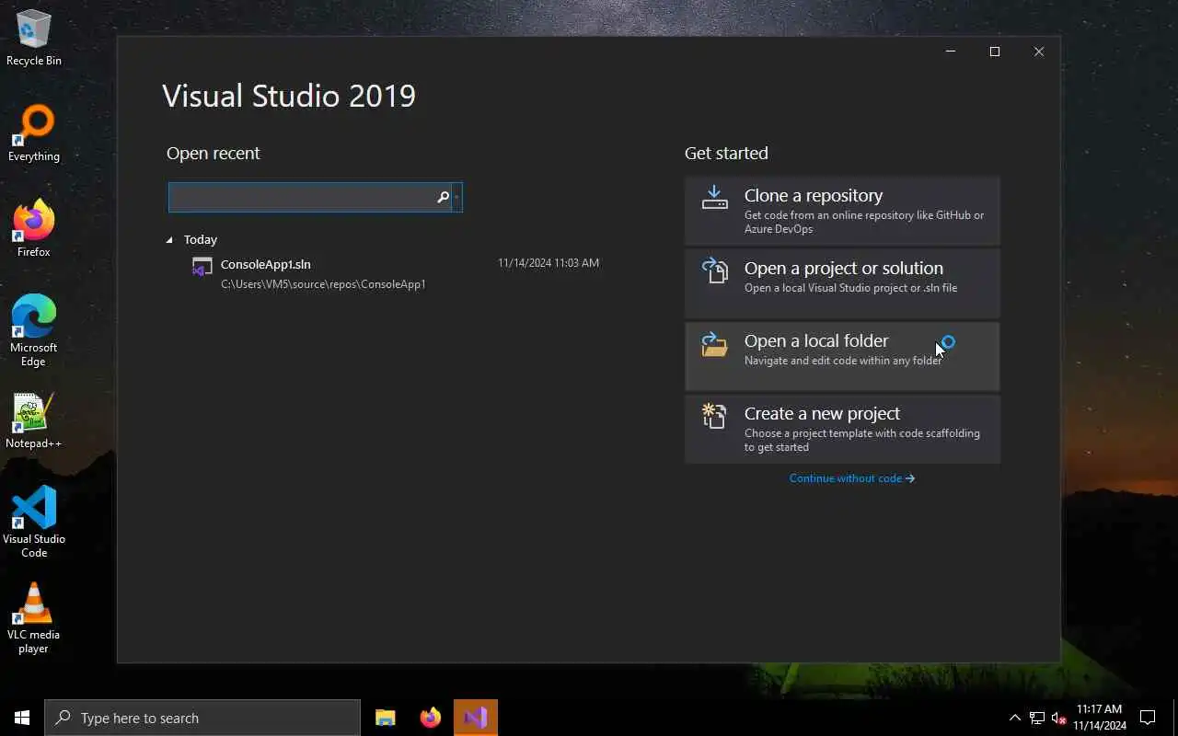Image resolution: width=1178 pixels, height=736 pixels.
Task: Select the Firefox desktop shortcut
Action: coord(34,229)
